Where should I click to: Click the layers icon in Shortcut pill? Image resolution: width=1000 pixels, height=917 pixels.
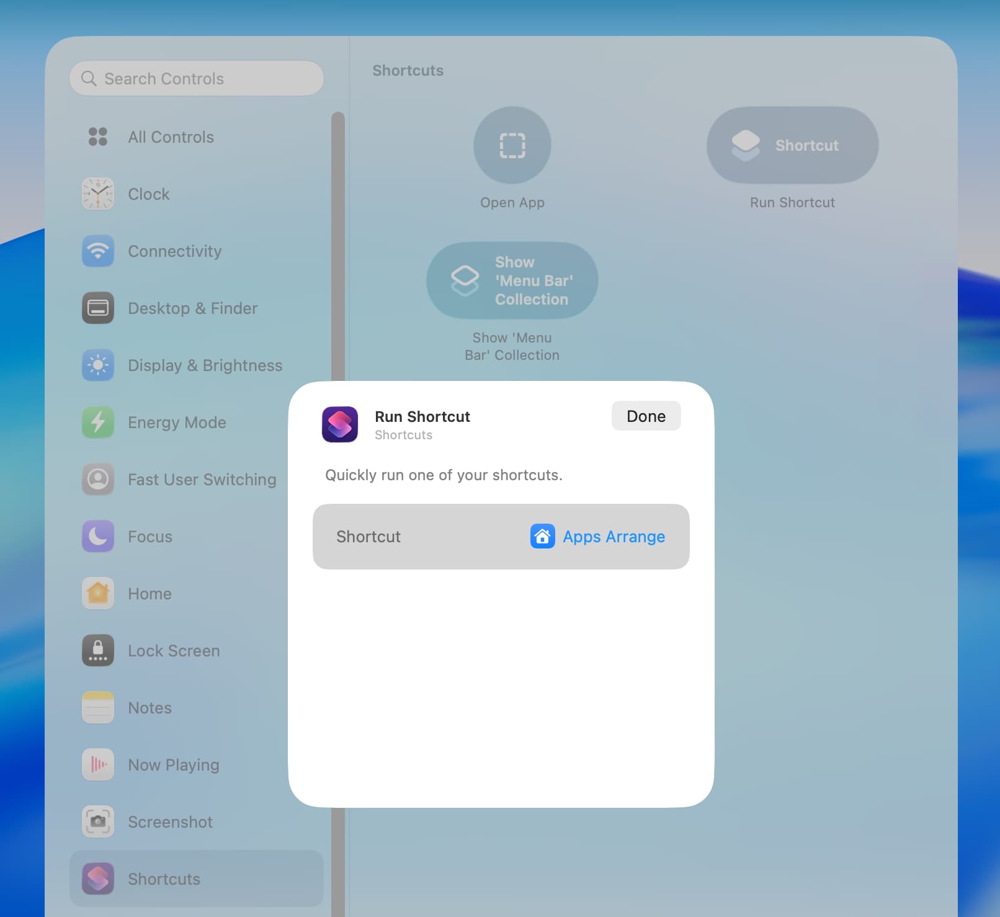click(746, 145)
